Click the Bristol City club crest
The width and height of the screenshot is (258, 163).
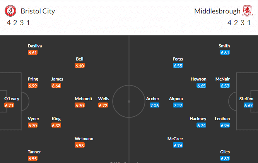[x=10, y=10]
